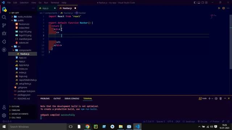Maximize the terminal panel size
The width and height of the screenshot is (232, 130).
point(225,99)
